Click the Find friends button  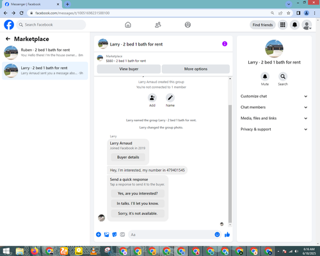tap(262, 25)
